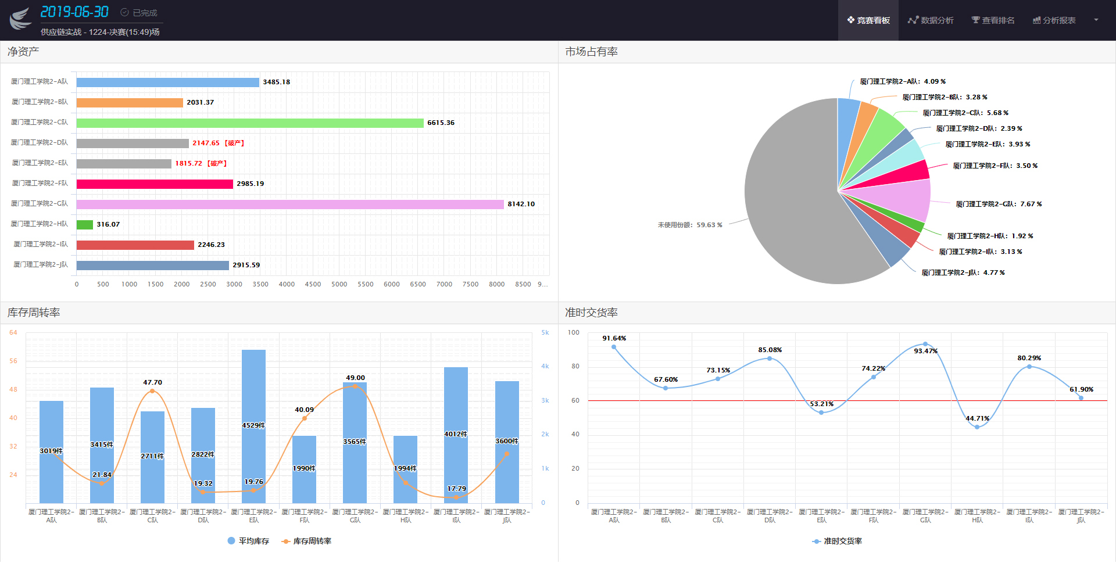
Task: Click the H队 small green bar
Action: 85,225
